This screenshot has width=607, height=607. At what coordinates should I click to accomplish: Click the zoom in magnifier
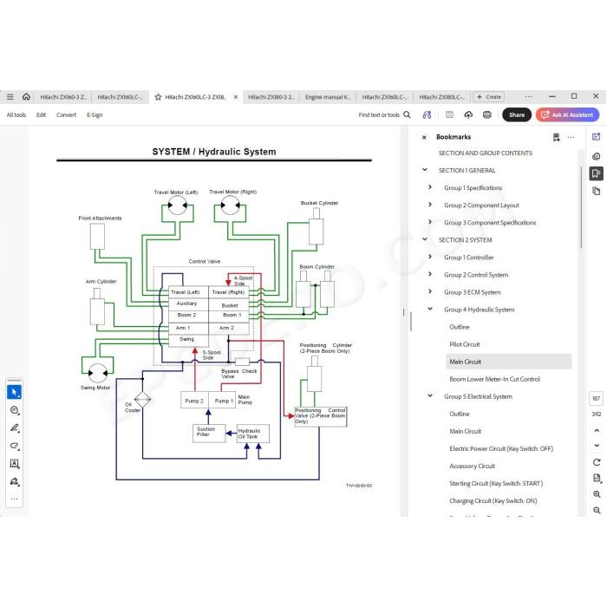tap(597, 494)
